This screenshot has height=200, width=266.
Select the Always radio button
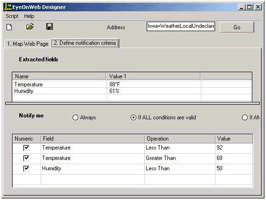[75, 117]
